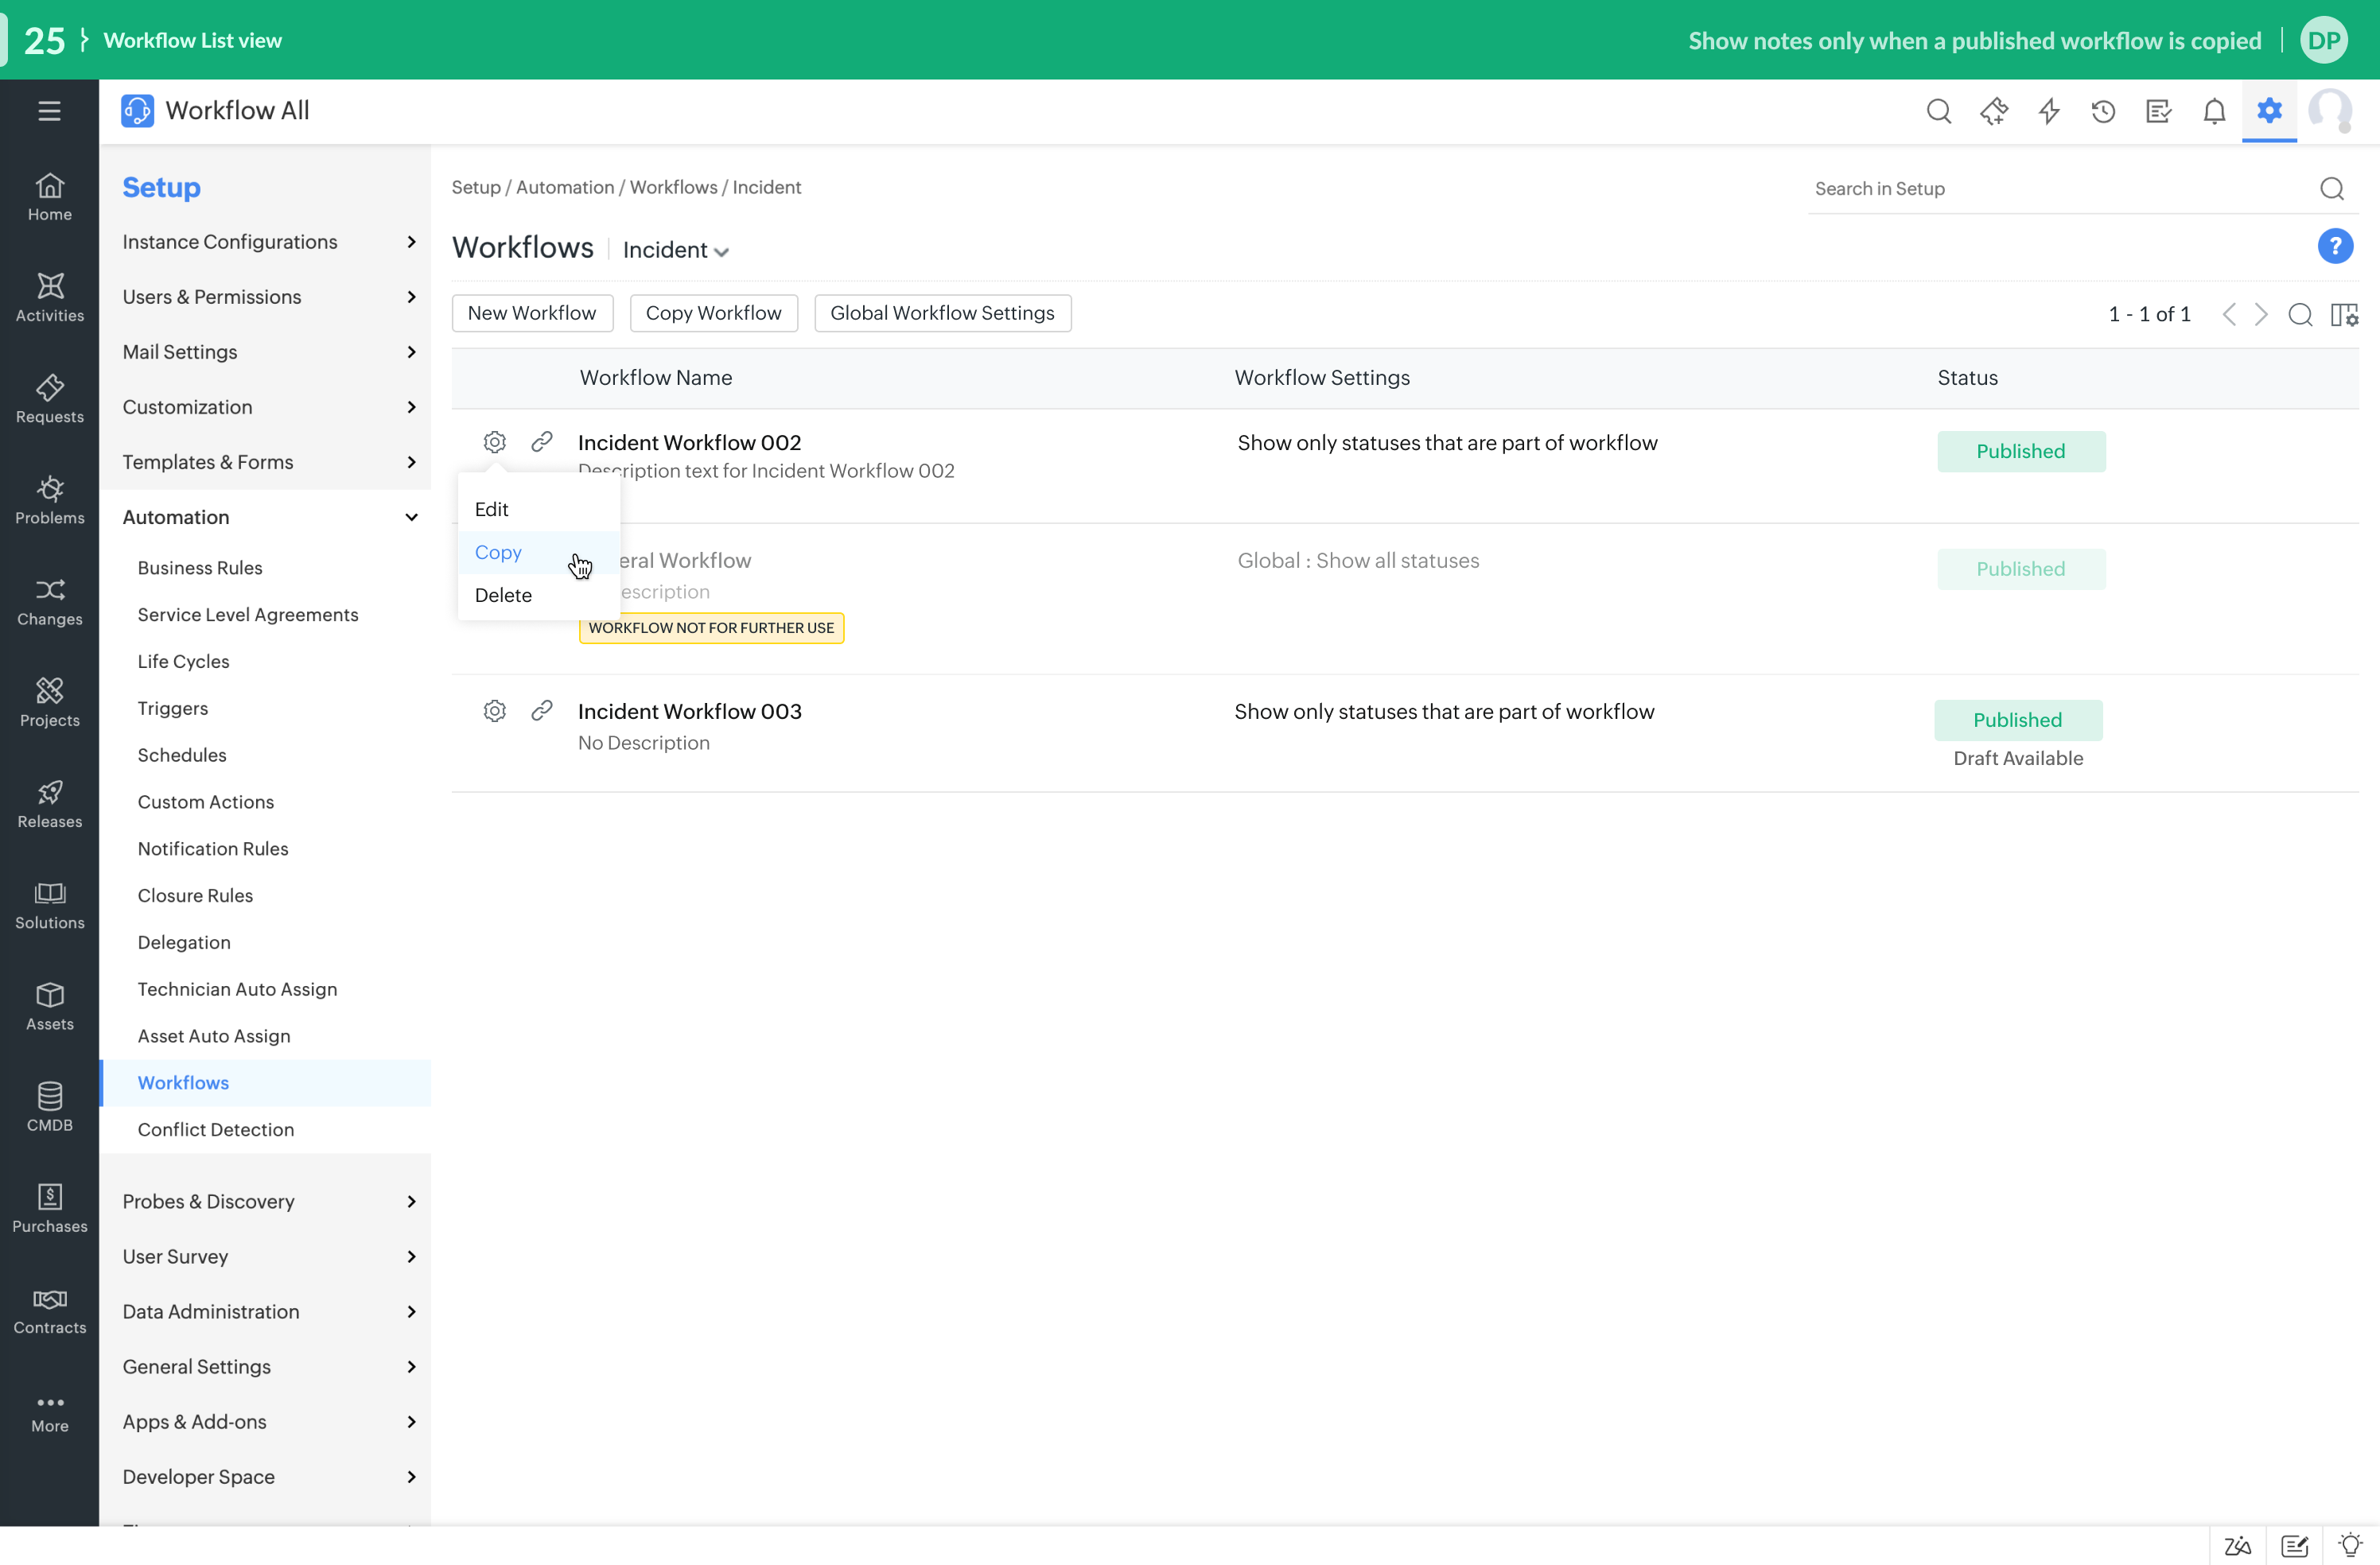Expand Instance Configurations section
Image resolution: width=2380 pixels, height=1565 pixels.
[x=268, y=242]
